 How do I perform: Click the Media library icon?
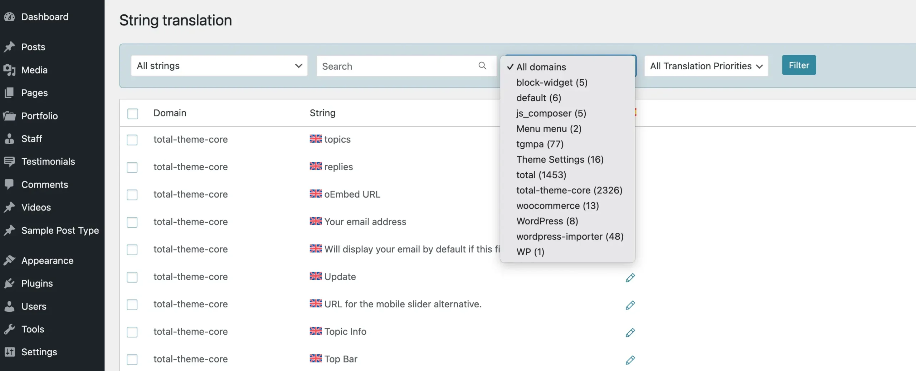click(x=10, y=70)
